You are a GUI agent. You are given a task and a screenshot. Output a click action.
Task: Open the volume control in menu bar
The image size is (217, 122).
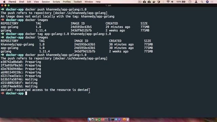pos(173,2)
